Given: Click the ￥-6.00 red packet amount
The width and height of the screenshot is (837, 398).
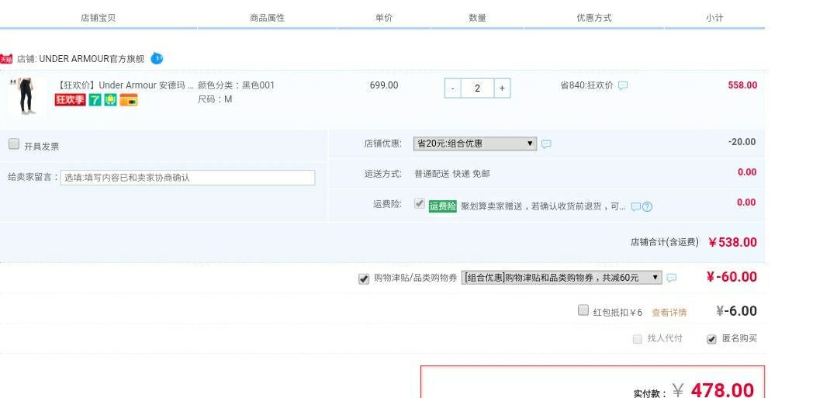Looking at the screenshot, I should tap(736, 311).
